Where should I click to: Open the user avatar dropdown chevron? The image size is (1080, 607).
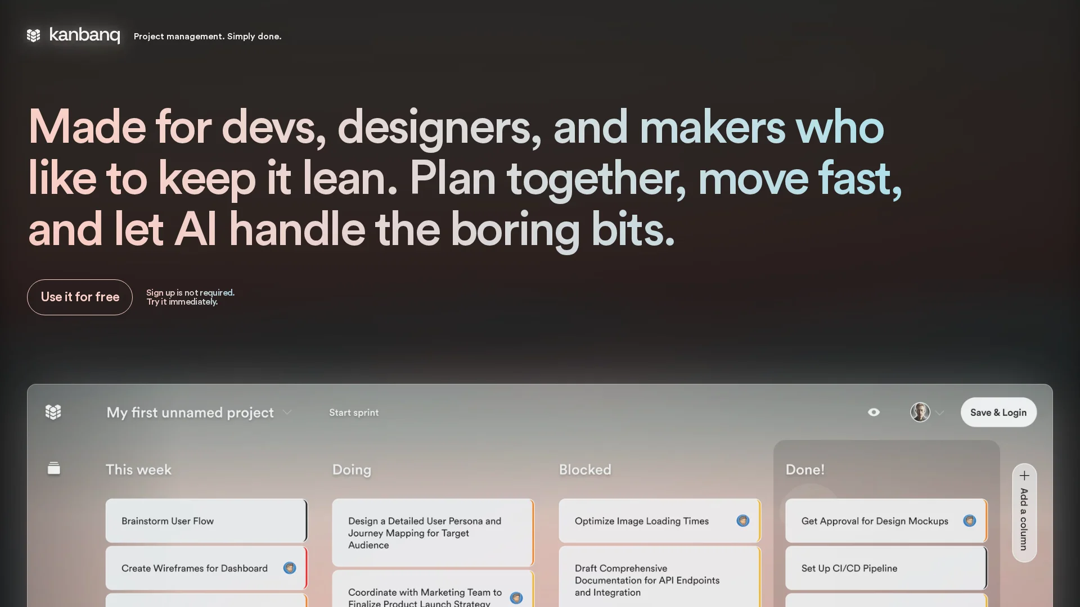pyautogui.click(x=940, y=413)
